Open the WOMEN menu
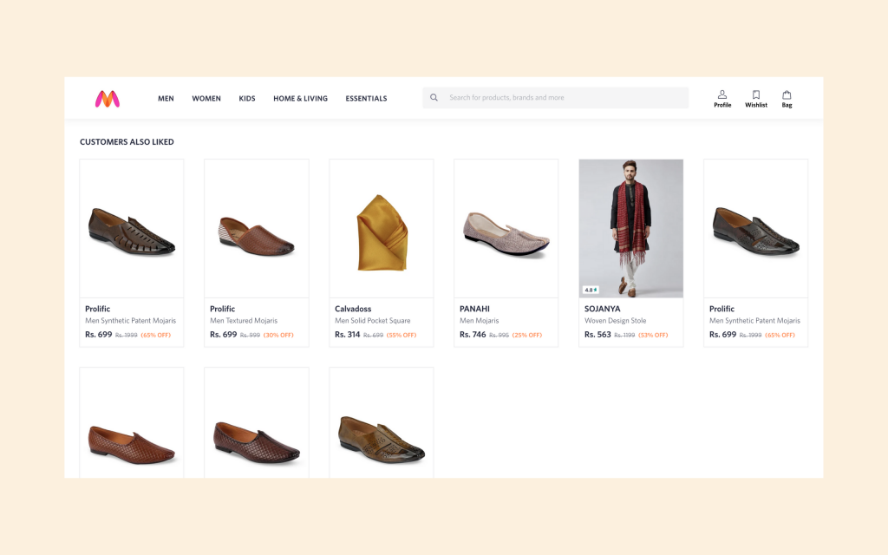The width and height of the screenshot is (888, 555). [206, 99]
